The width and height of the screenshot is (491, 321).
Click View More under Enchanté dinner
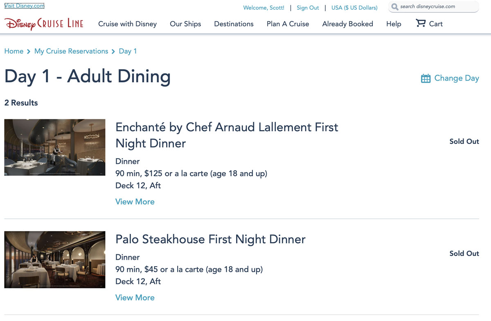(135, 202)
